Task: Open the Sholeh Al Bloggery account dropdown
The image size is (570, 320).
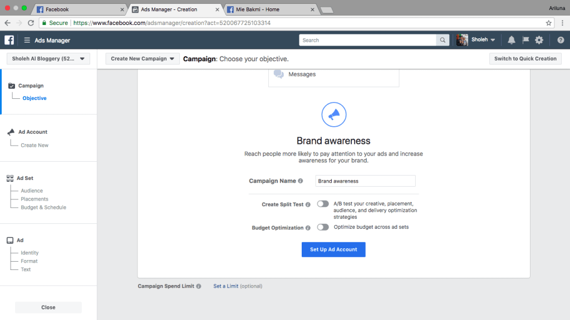Action: click(x=48, y=59)
